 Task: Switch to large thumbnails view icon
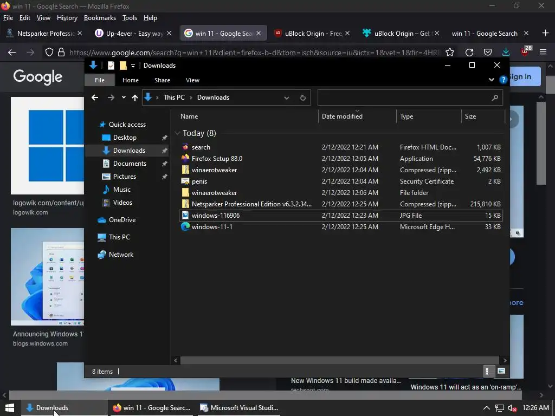tap(501, 371)
